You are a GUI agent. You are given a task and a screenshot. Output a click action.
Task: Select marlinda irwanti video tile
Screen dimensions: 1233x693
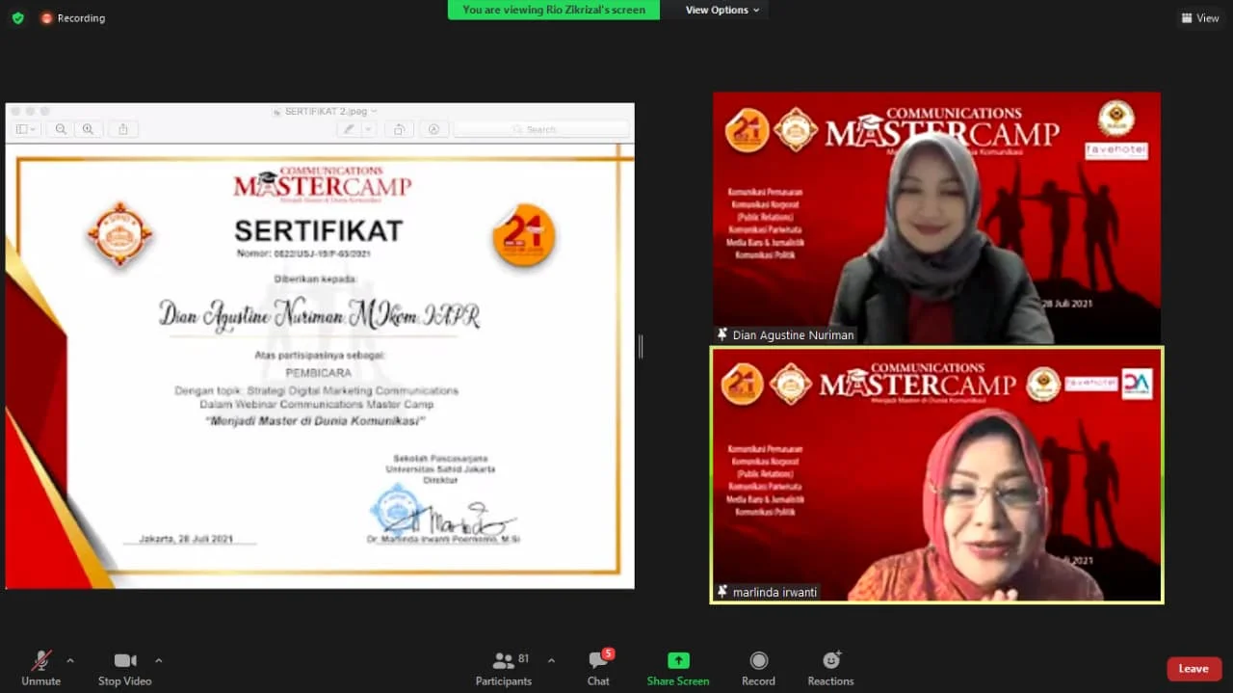tap(936, 475)
